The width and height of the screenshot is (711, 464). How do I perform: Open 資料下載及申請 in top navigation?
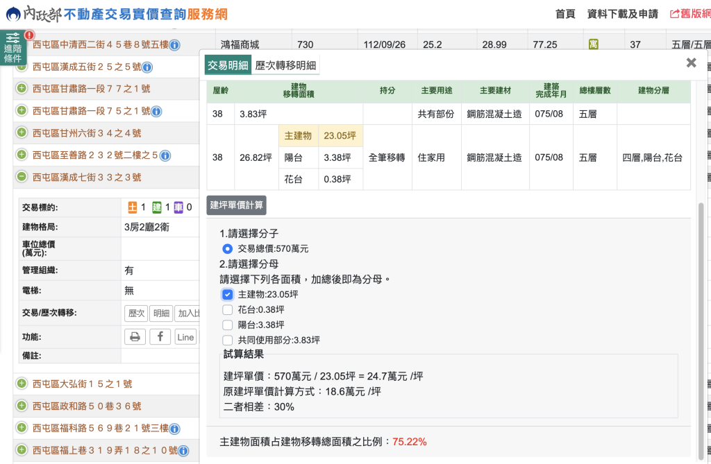tap(622, 14)
